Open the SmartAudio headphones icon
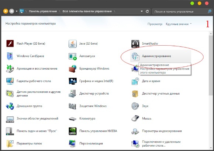The height and width of the screenshot is (151, 214). (x=135, y=43)
